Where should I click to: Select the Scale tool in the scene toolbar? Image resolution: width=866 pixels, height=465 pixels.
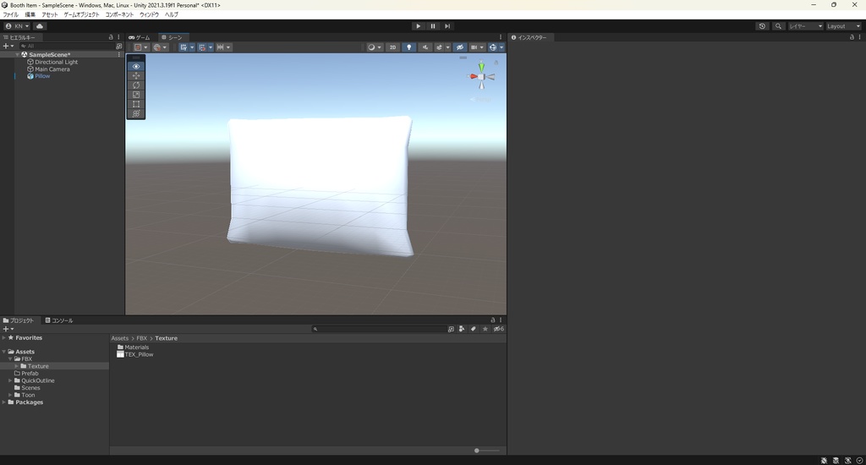(x=136, y=95)
